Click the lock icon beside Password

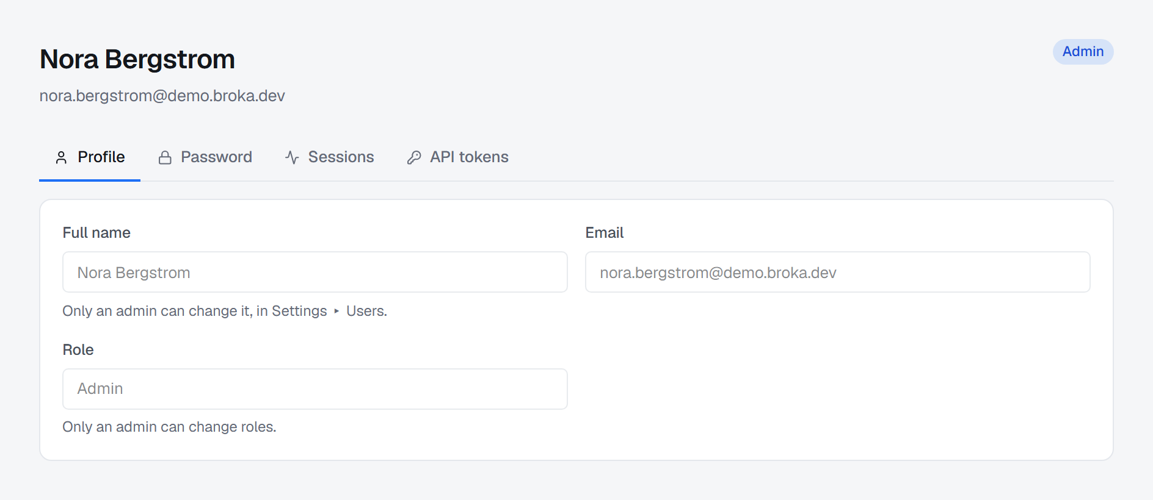click(165, 157)
